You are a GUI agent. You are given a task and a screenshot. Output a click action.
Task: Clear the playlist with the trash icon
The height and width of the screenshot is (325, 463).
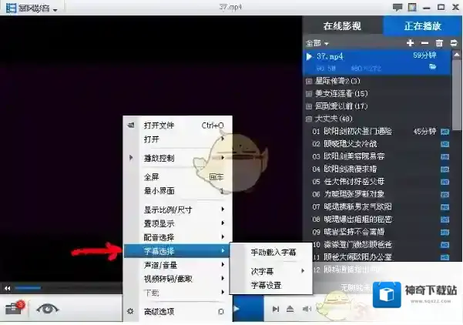point(439,43)
